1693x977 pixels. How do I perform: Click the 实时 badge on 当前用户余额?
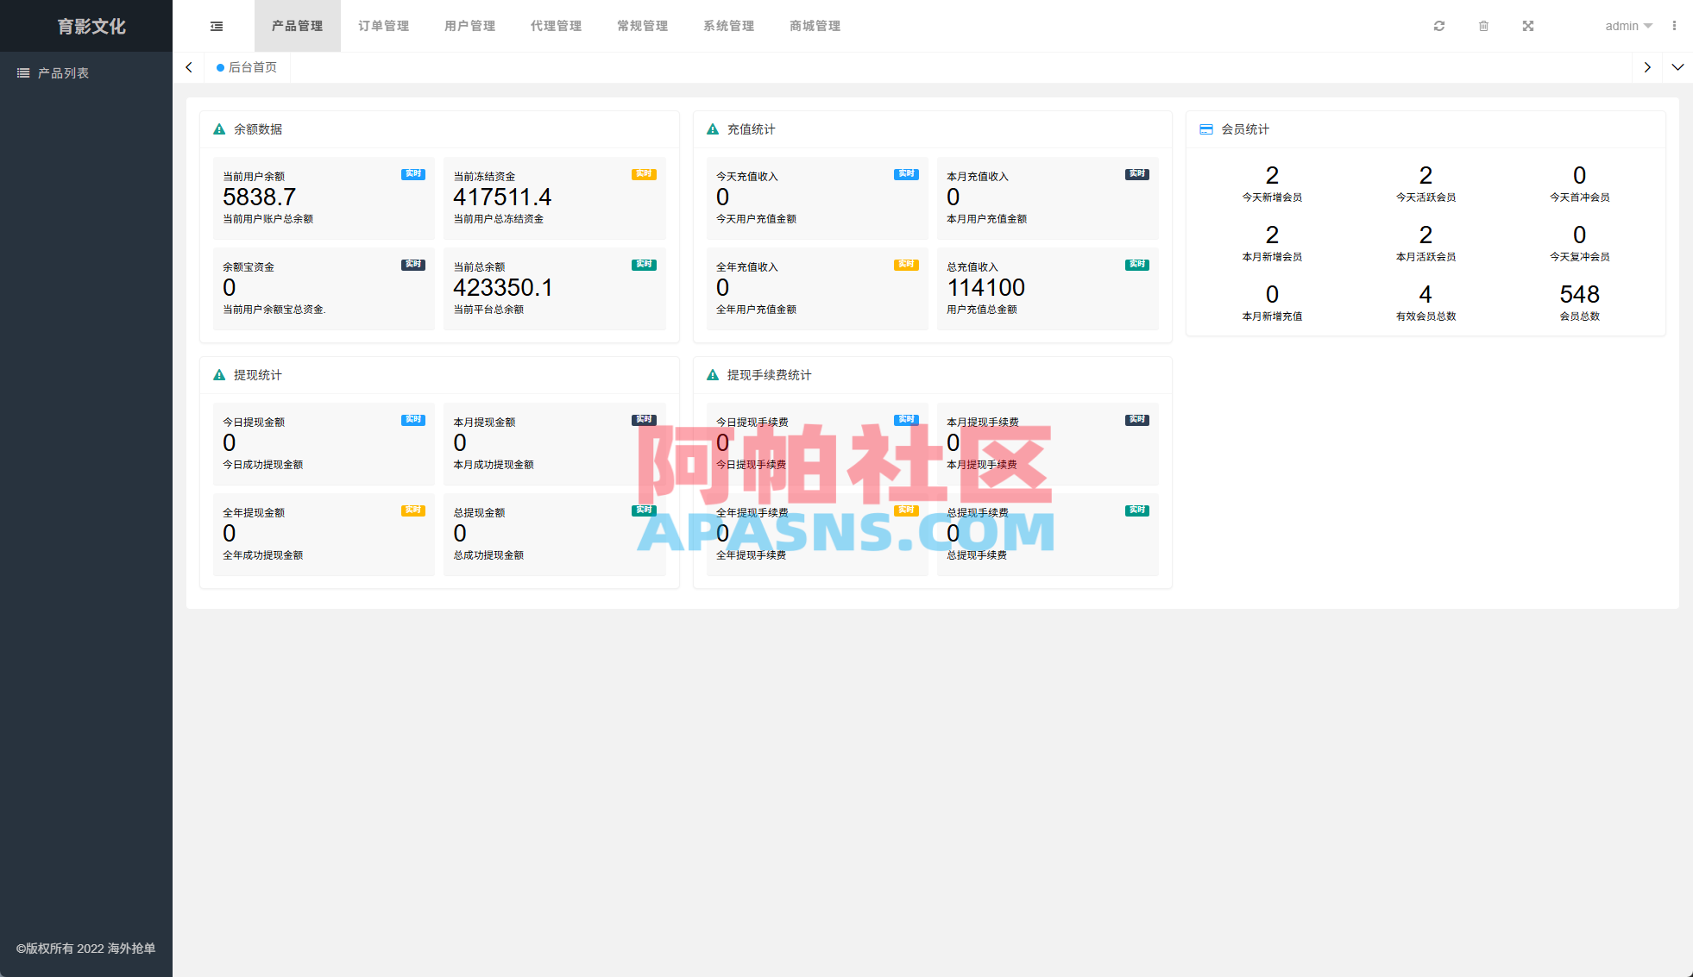pyautogui.click(x=412, y=174)
